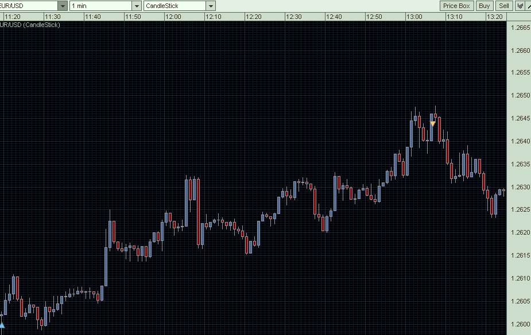Viewport: 531px width, 335px height.
Task: Open the Price Box
Action: click(x=456, y=6)
